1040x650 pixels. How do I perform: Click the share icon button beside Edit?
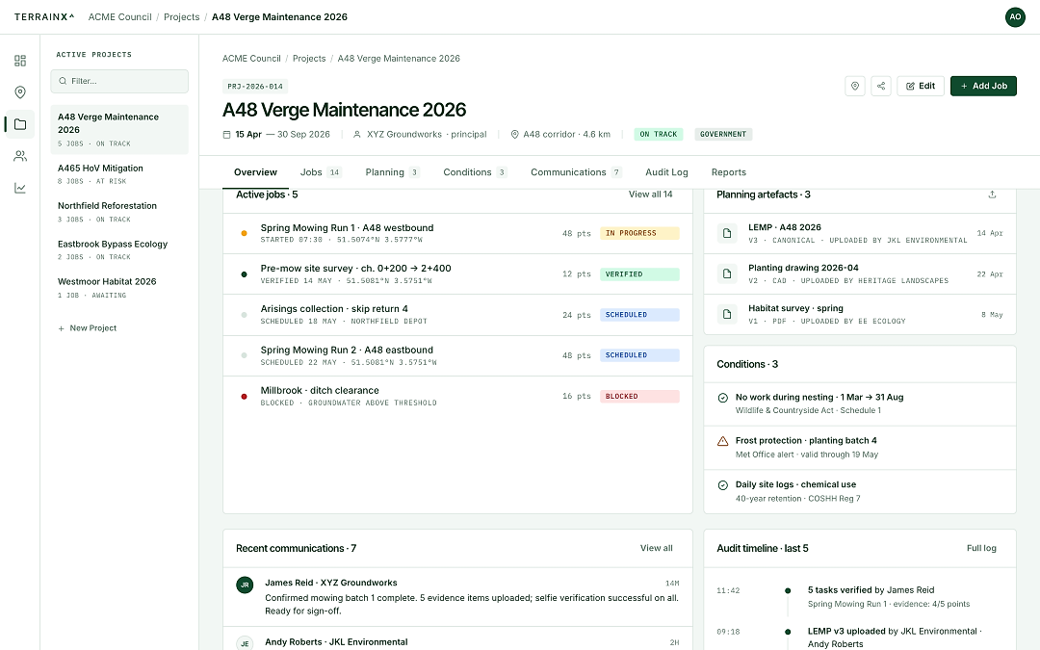click(881, 86)
